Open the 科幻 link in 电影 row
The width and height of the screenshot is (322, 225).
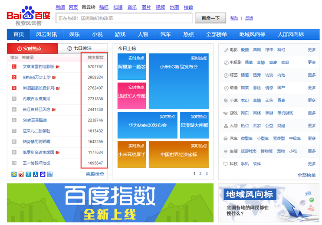click(281, 49)
